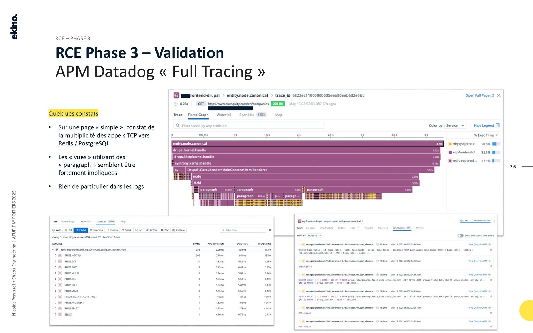
Task: Select the Custom span type filter
Action: pos(178,230)
